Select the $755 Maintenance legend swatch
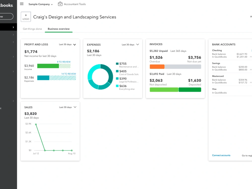The height and width of the screenshot is (189, 252). point(117,64)
